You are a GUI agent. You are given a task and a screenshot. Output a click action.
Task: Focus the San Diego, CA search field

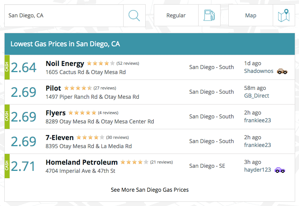pyautogui.click(x=64, y=15)
